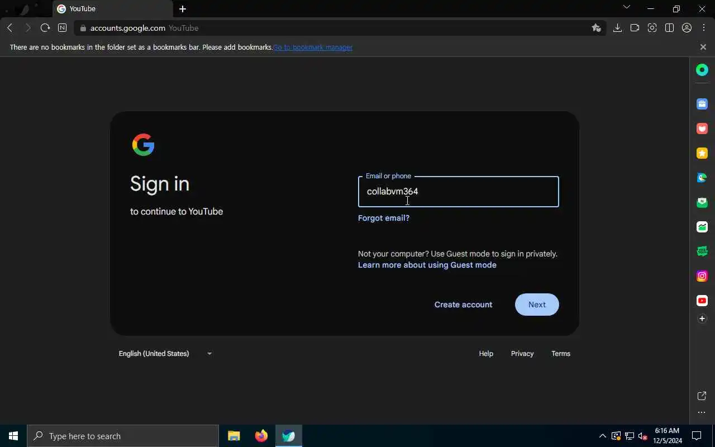Open the tab search chevron in title bar
The image size is (715, 447).
pyautogui.click(x=626, y=7)
